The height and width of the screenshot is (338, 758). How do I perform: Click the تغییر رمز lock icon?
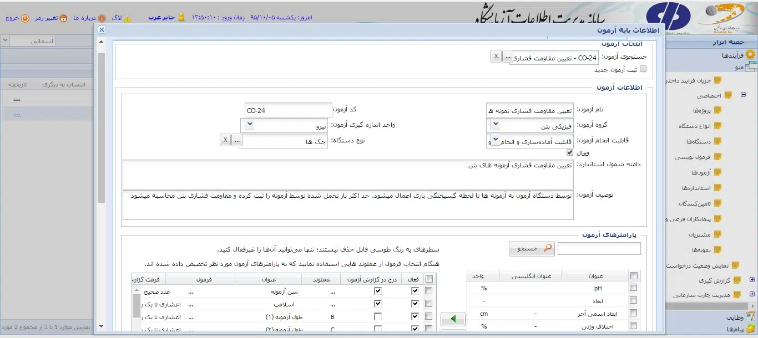(x=63, y=18)
